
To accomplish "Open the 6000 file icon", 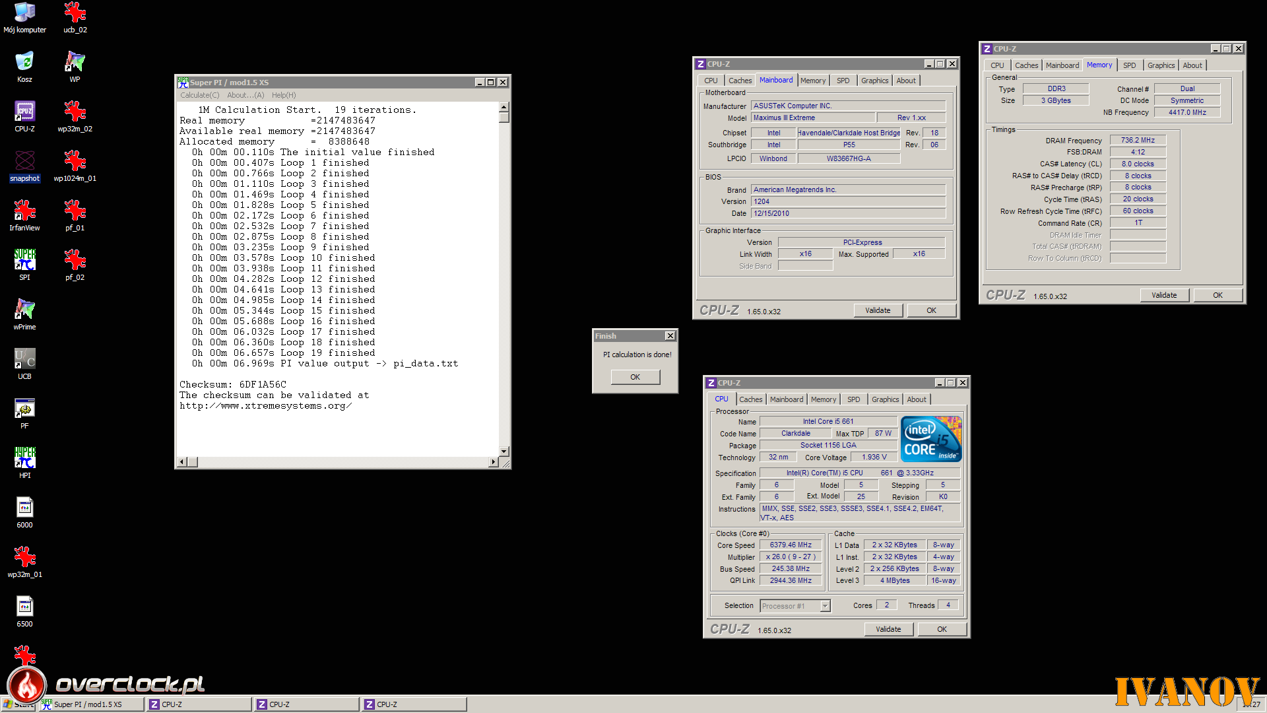I will pyautogui.click(x=24, y=512).
